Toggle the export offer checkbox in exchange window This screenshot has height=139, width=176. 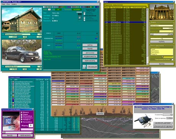(172, 60)
